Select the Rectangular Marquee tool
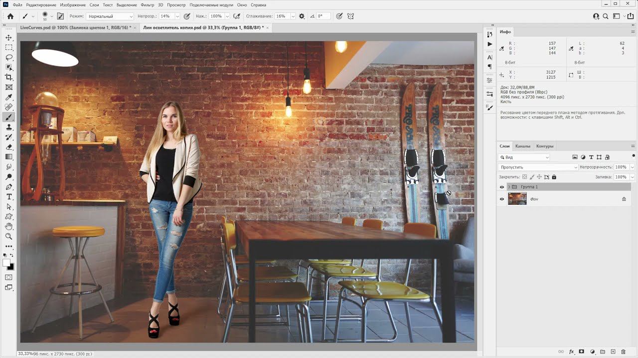The width and height of the screenshot is (638, 358). pos(9,48)
